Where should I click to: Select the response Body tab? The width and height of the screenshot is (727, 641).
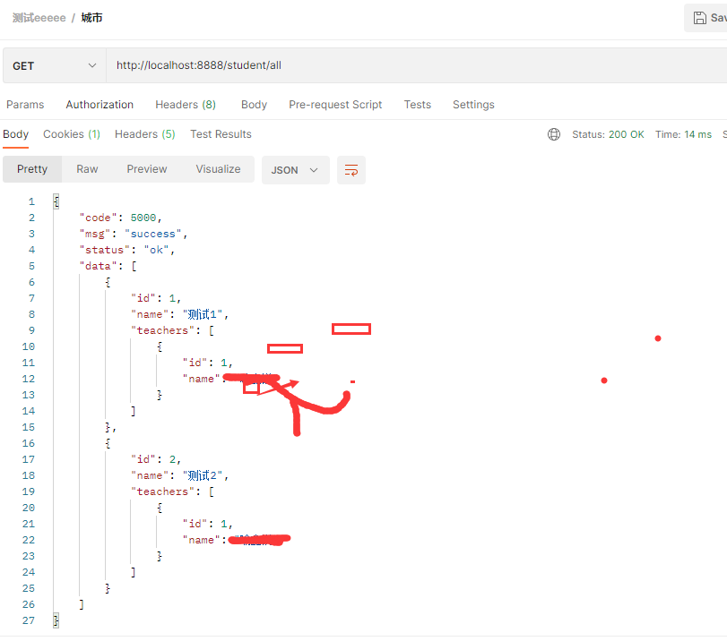pyautogui.click(x=16, y=134)
